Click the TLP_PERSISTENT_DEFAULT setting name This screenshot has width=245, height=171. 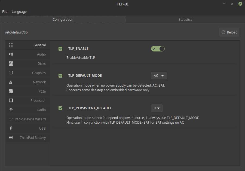click(x=90, y=108)
